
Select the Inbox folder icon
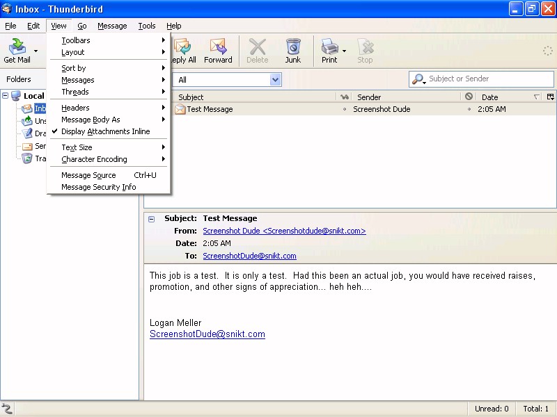coord(26,108)
